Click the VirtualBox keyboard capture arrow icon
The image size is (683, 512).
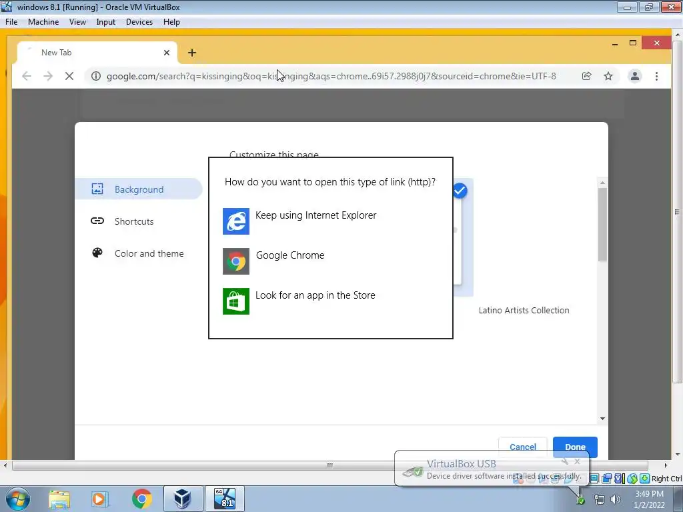click(x=645, y=479)
